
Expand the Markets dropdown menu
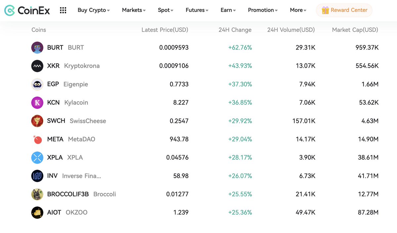(134, 10)
